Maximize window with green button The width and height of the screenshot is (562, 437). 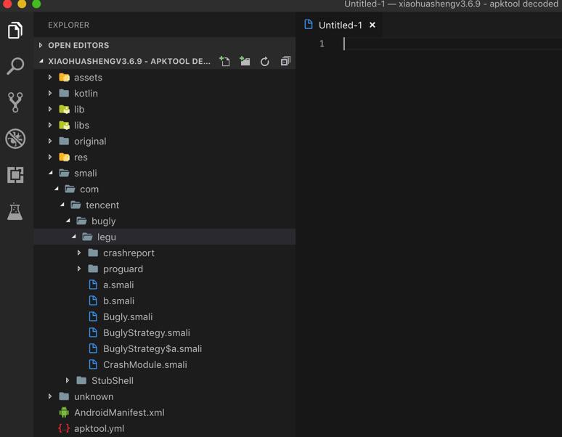click(36, 4)
